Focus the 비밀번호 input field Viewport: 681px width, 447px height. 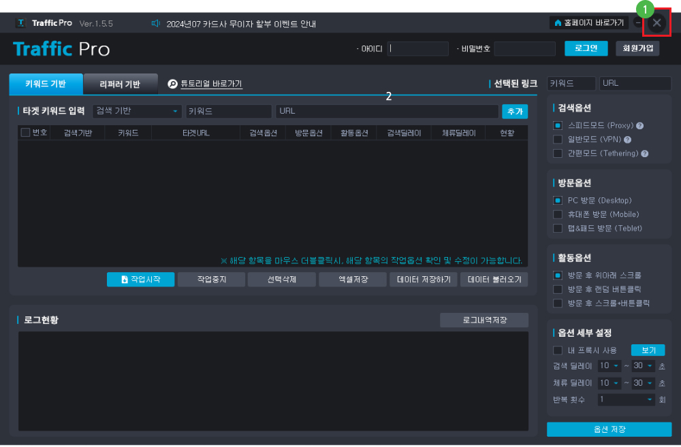(x=524, y=48)
